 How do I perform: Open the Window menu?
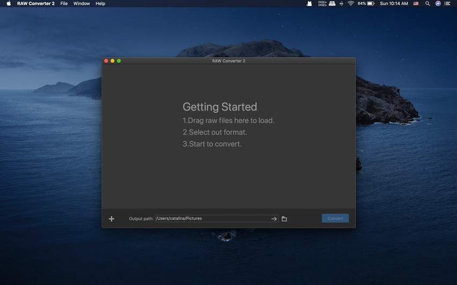[x=82, y=4]
